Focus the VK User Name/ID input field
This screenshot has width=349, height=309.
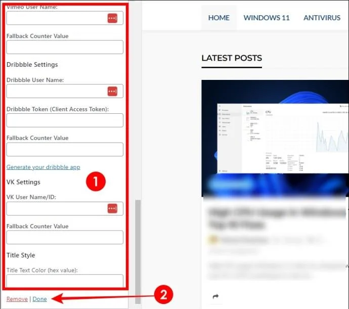click(x=65, y=208)
